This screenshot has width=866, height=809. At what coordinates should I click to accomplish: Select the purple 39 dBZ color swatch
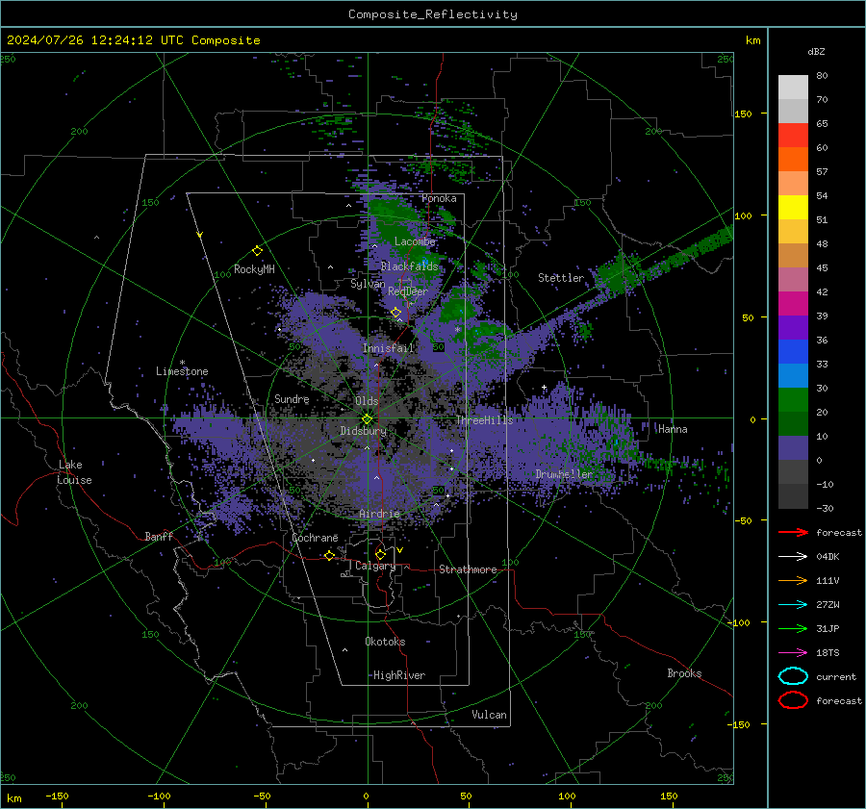(x=793, y=328)
